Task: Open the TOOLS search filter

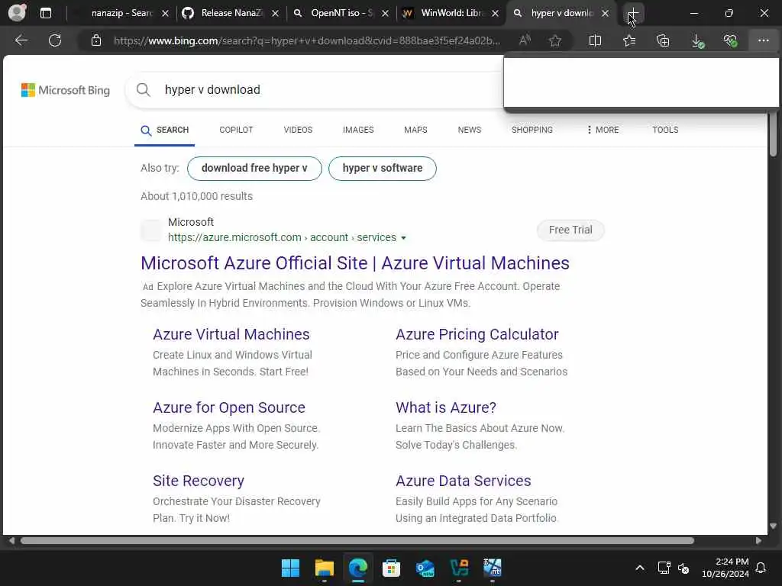Action: coord(665,130)
